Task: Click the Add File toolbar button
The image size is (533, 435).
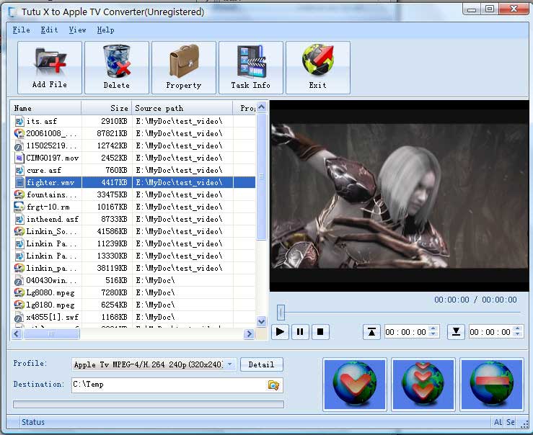Action: point(50,68)
